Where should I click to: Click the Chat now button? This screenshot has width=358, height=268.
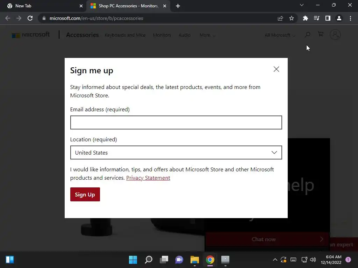[267, 239]
